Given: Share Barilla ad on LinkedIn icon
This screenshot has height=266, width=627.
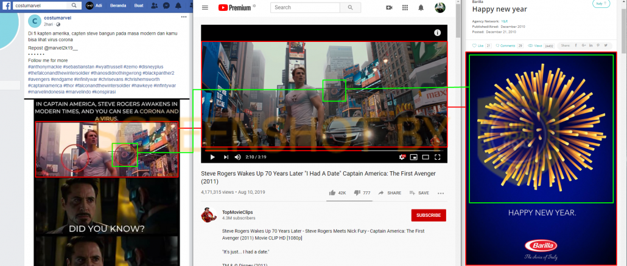Looking at the screenshot, I should click(591, 46).
